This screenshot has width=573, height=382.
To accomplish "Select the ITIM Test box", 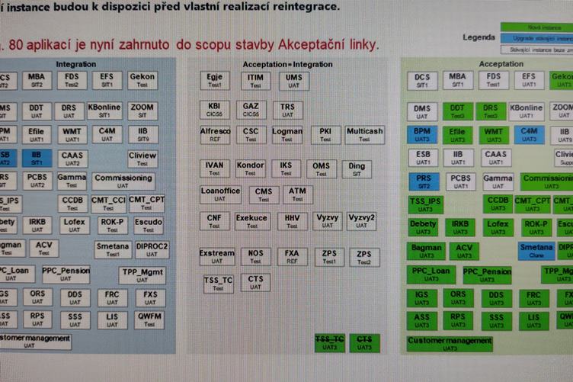I will (255, 81).
